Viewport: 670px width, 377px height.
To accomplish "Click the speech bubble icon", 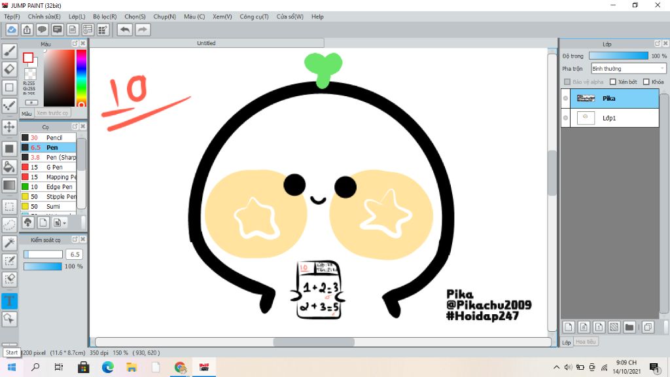I will [42, 29].
